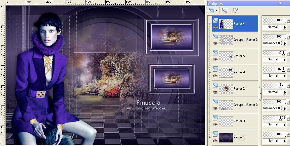Click 'Groupe - Raster 3' name above Raster 3
The image size is (290, 146).
point(246,105)
